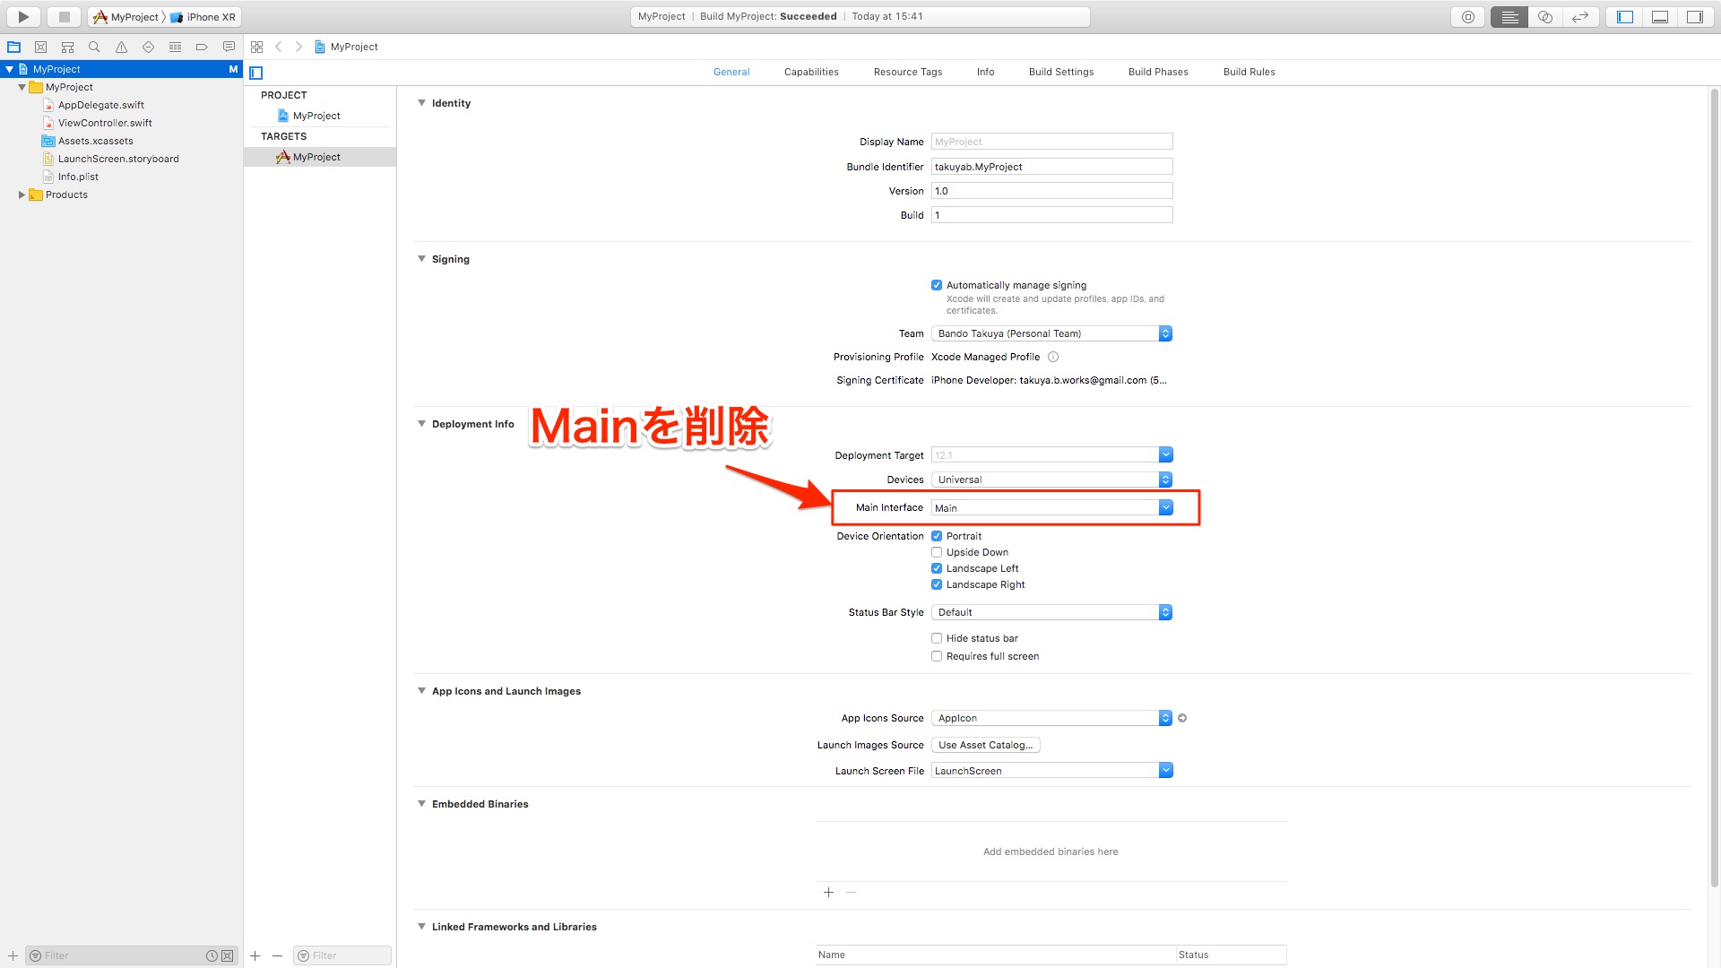Remove the selected target with minus
Viewport: 1721px width, 968px height.
[x=278, y=955]
